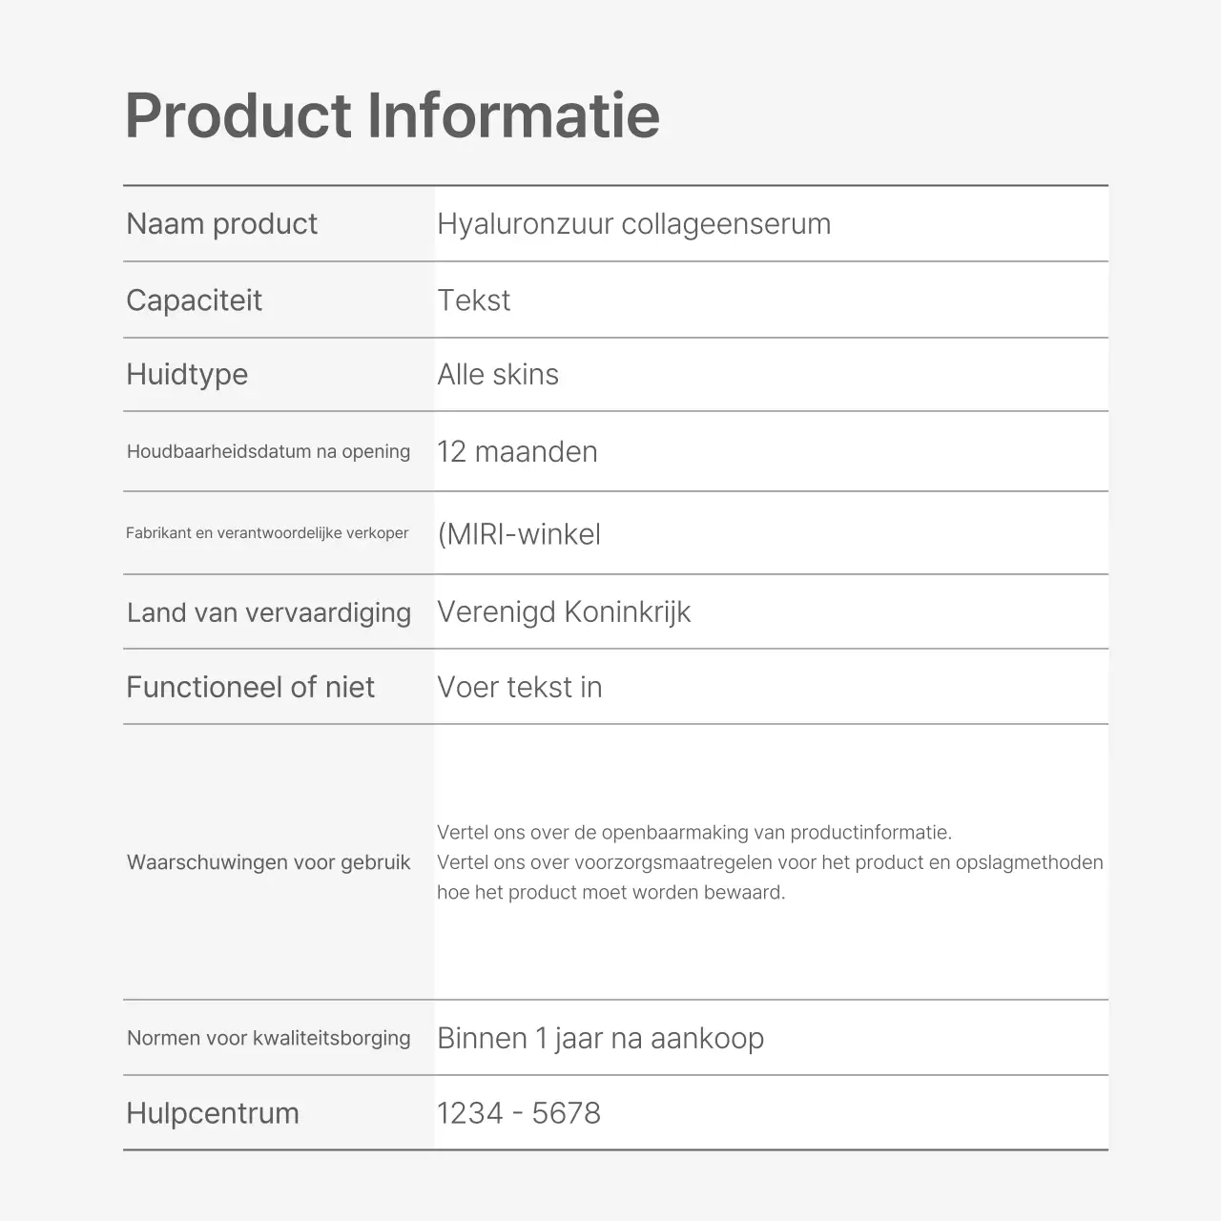Click the Verenigd Koninkrijk value
This screenshot has width=1221, height=1221.
tap(563, 612)
